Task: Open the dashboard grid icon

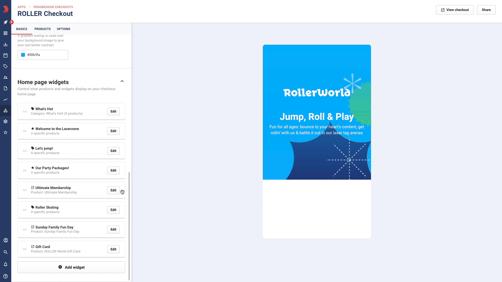Action: pos(5,33)
